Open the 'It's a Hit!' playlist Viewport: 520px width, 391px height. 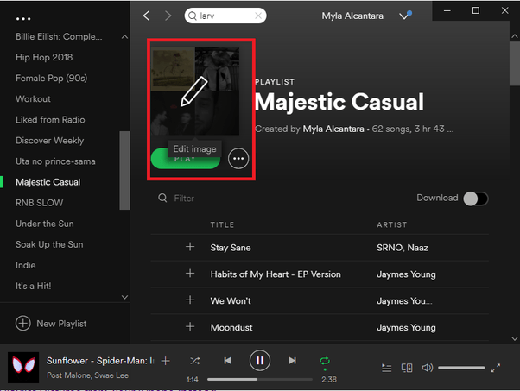point(33,286)
